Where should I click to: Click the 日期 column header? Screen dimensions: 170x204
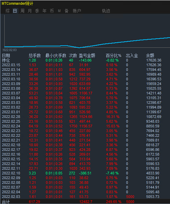pyautogui.click(x=6, y=56)
